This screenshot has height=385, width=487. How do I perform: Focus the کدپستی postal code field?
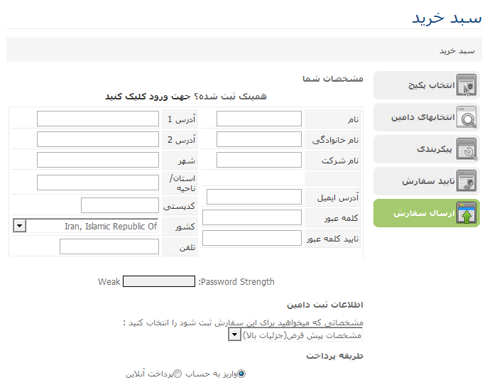pos(120,205)
